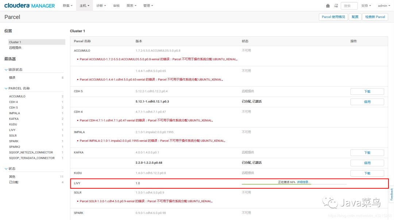Filter by 已分配 status

[13, 182]
